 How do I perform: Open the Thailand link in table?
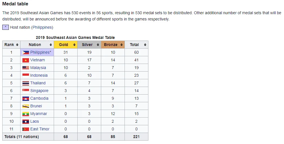point(38,83)
